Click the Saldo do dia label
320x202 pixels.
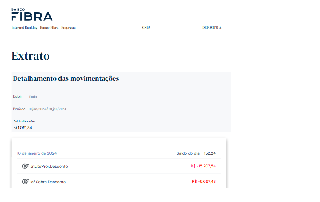click(x=189, y=153)
